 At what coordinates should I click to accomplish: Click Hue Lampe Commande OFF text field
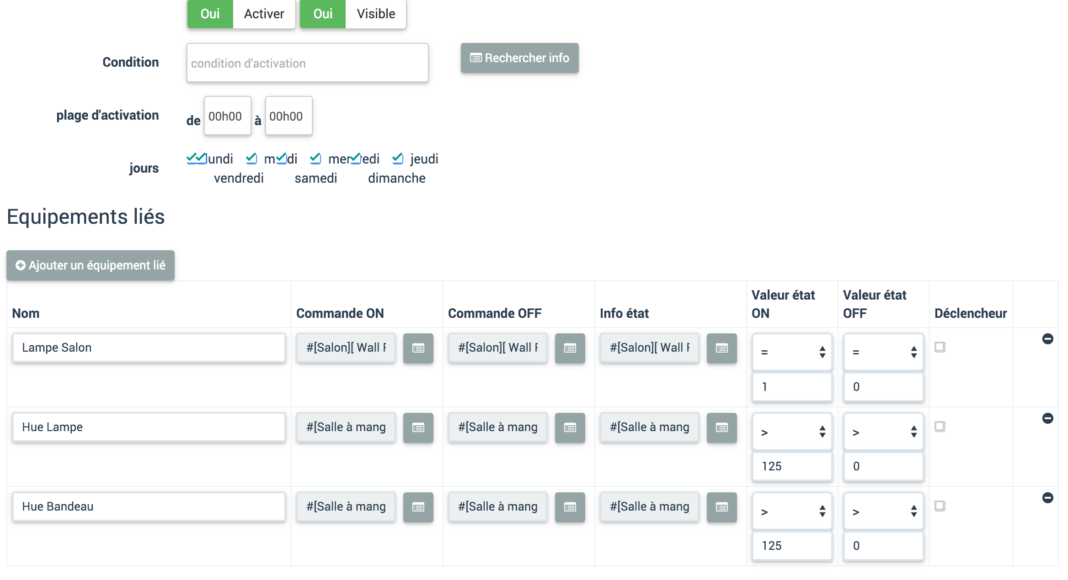click(x=498, y=427)
